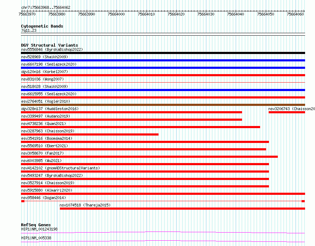Click the blue nsv6607198 variant bar
The height and width of the screenshot is (246, 315).
click(163, 68)
